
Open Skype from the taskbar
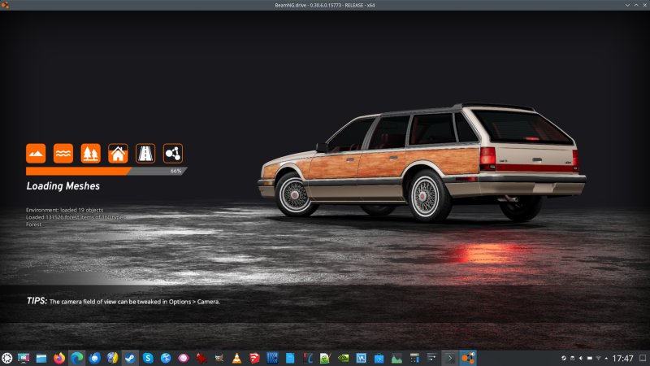pos(148,358)
